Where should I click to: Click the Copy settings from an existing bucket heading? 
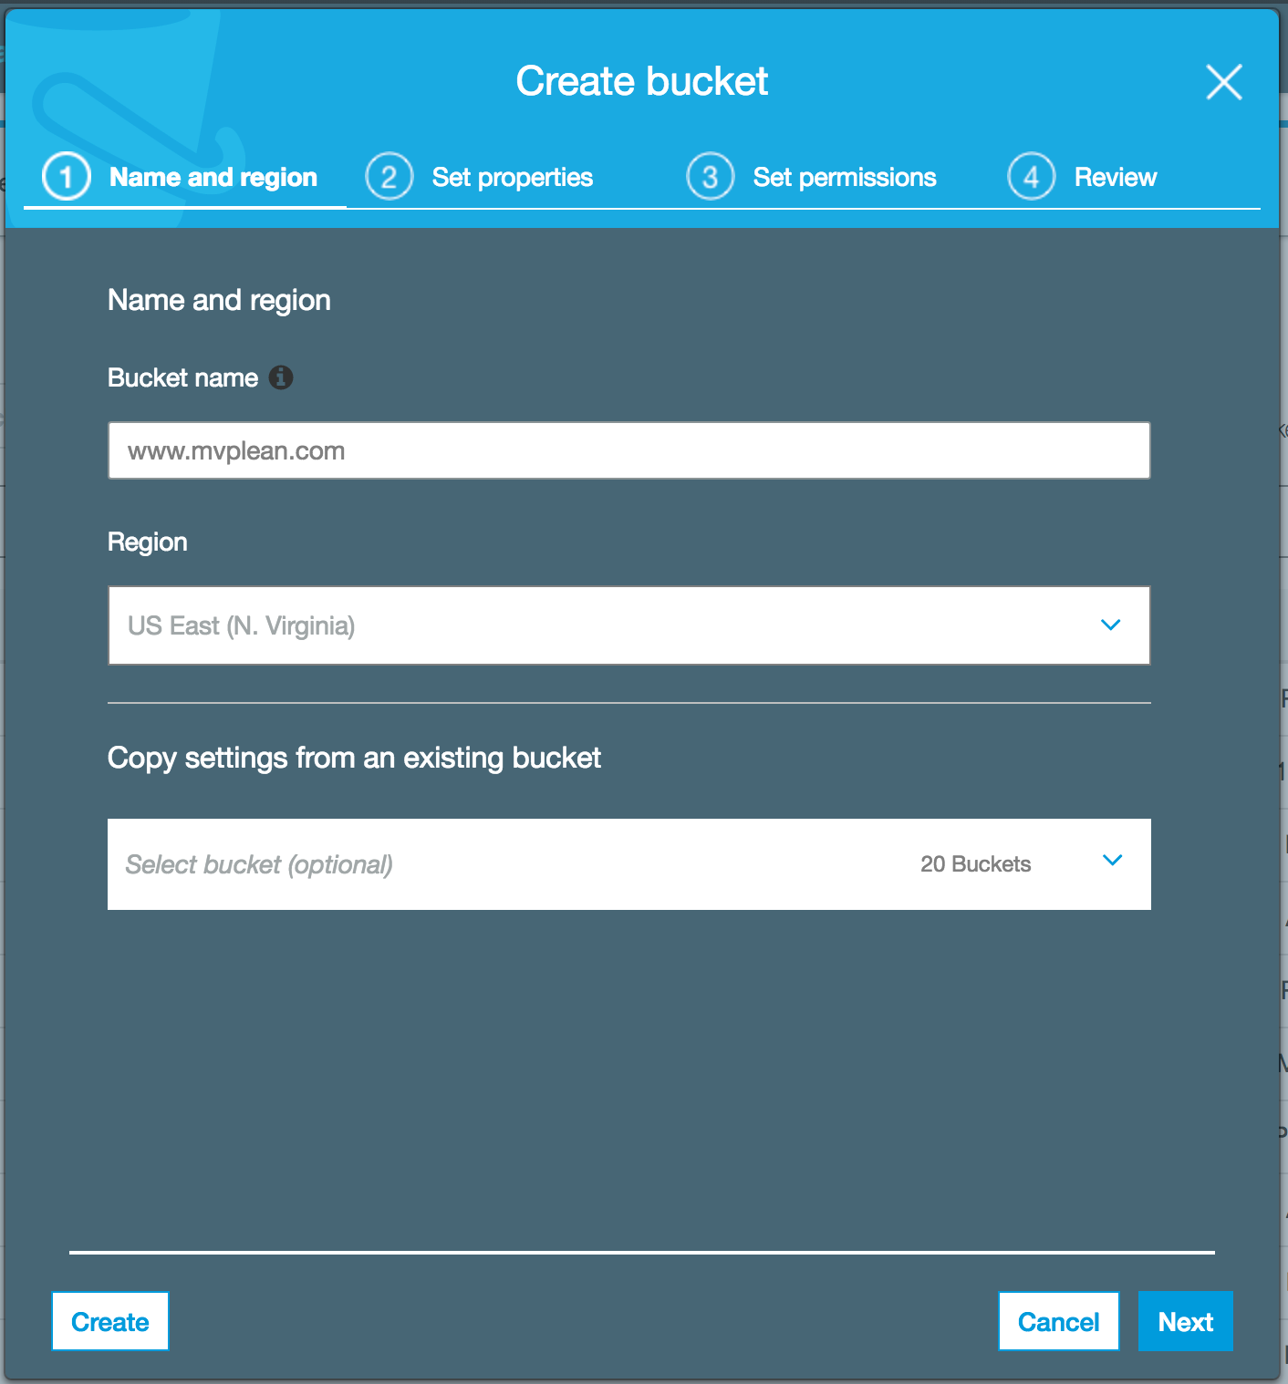click(x=354, y=758)
